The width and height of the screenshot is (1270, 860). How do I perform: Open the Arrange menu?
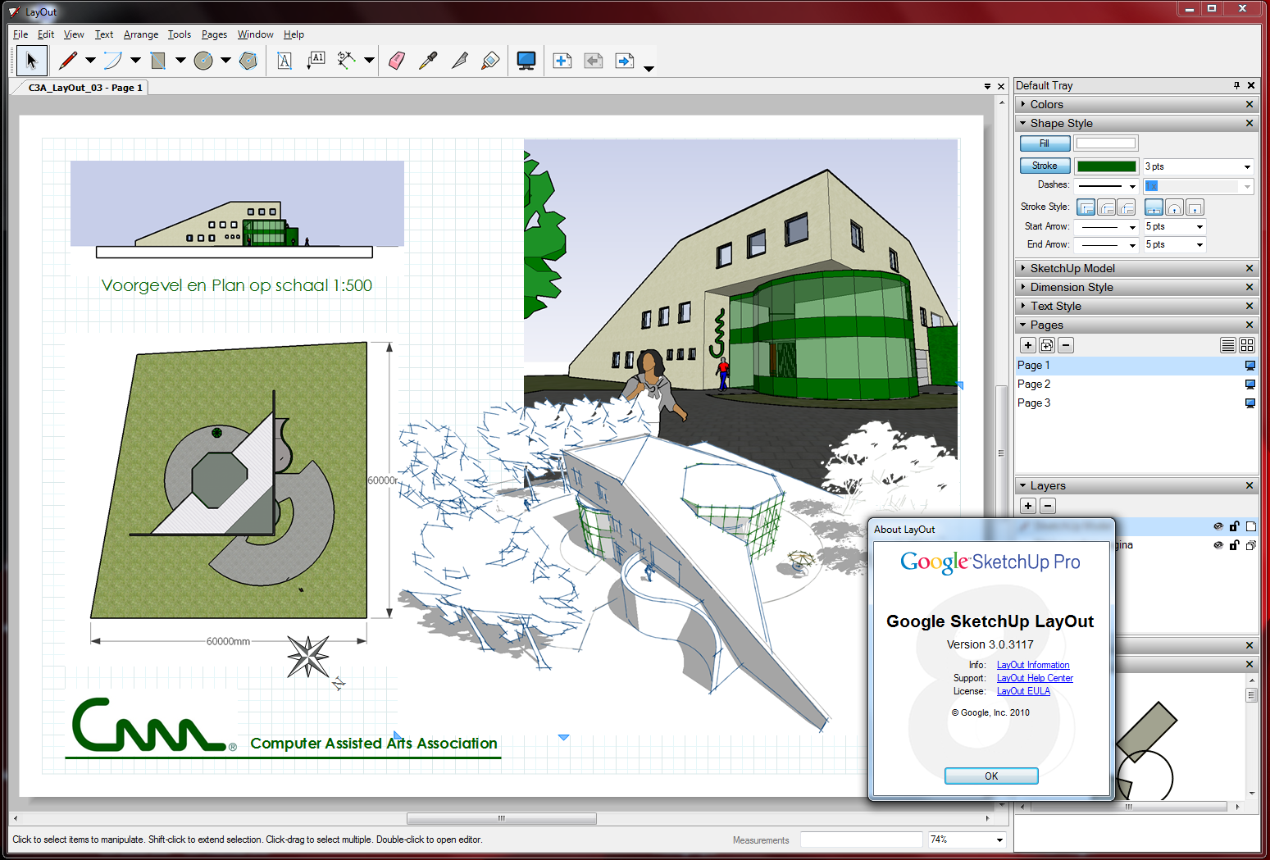[x=141, y=34]
